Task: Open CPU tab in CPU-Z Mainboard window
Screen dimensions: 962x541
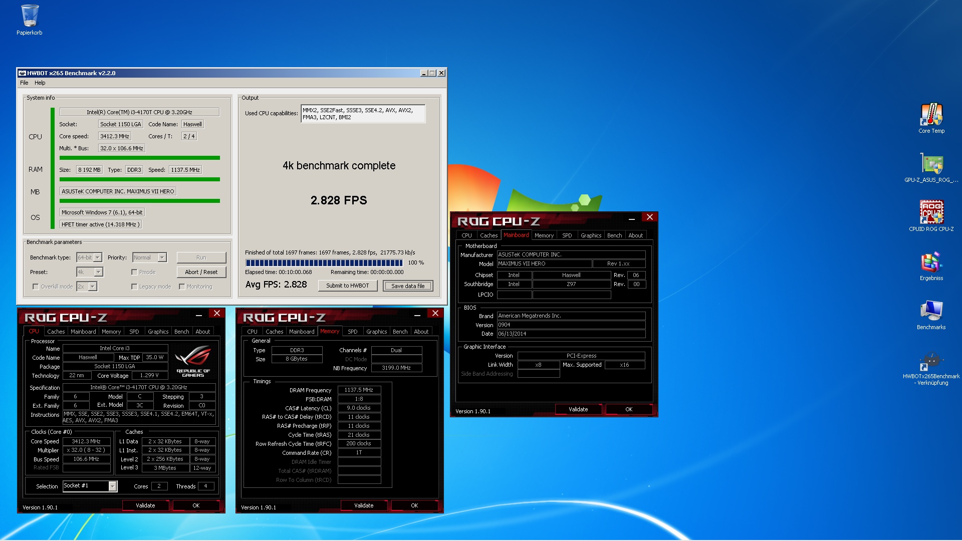Action: [466, 235]
